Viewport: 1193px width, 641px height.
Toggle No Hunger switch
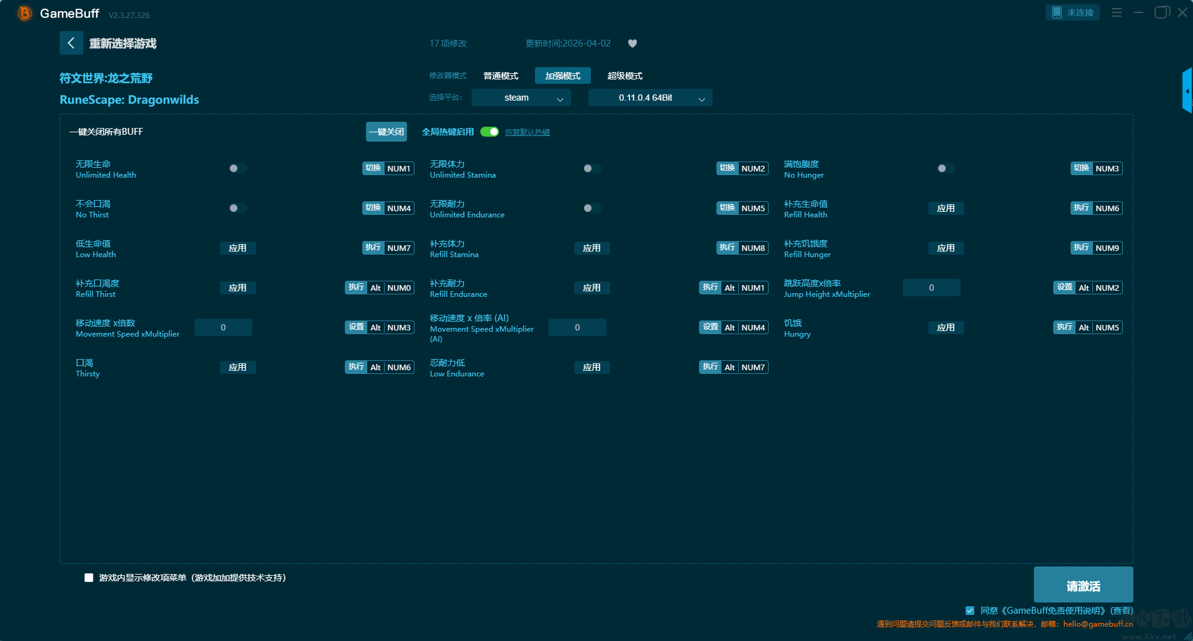946,168
